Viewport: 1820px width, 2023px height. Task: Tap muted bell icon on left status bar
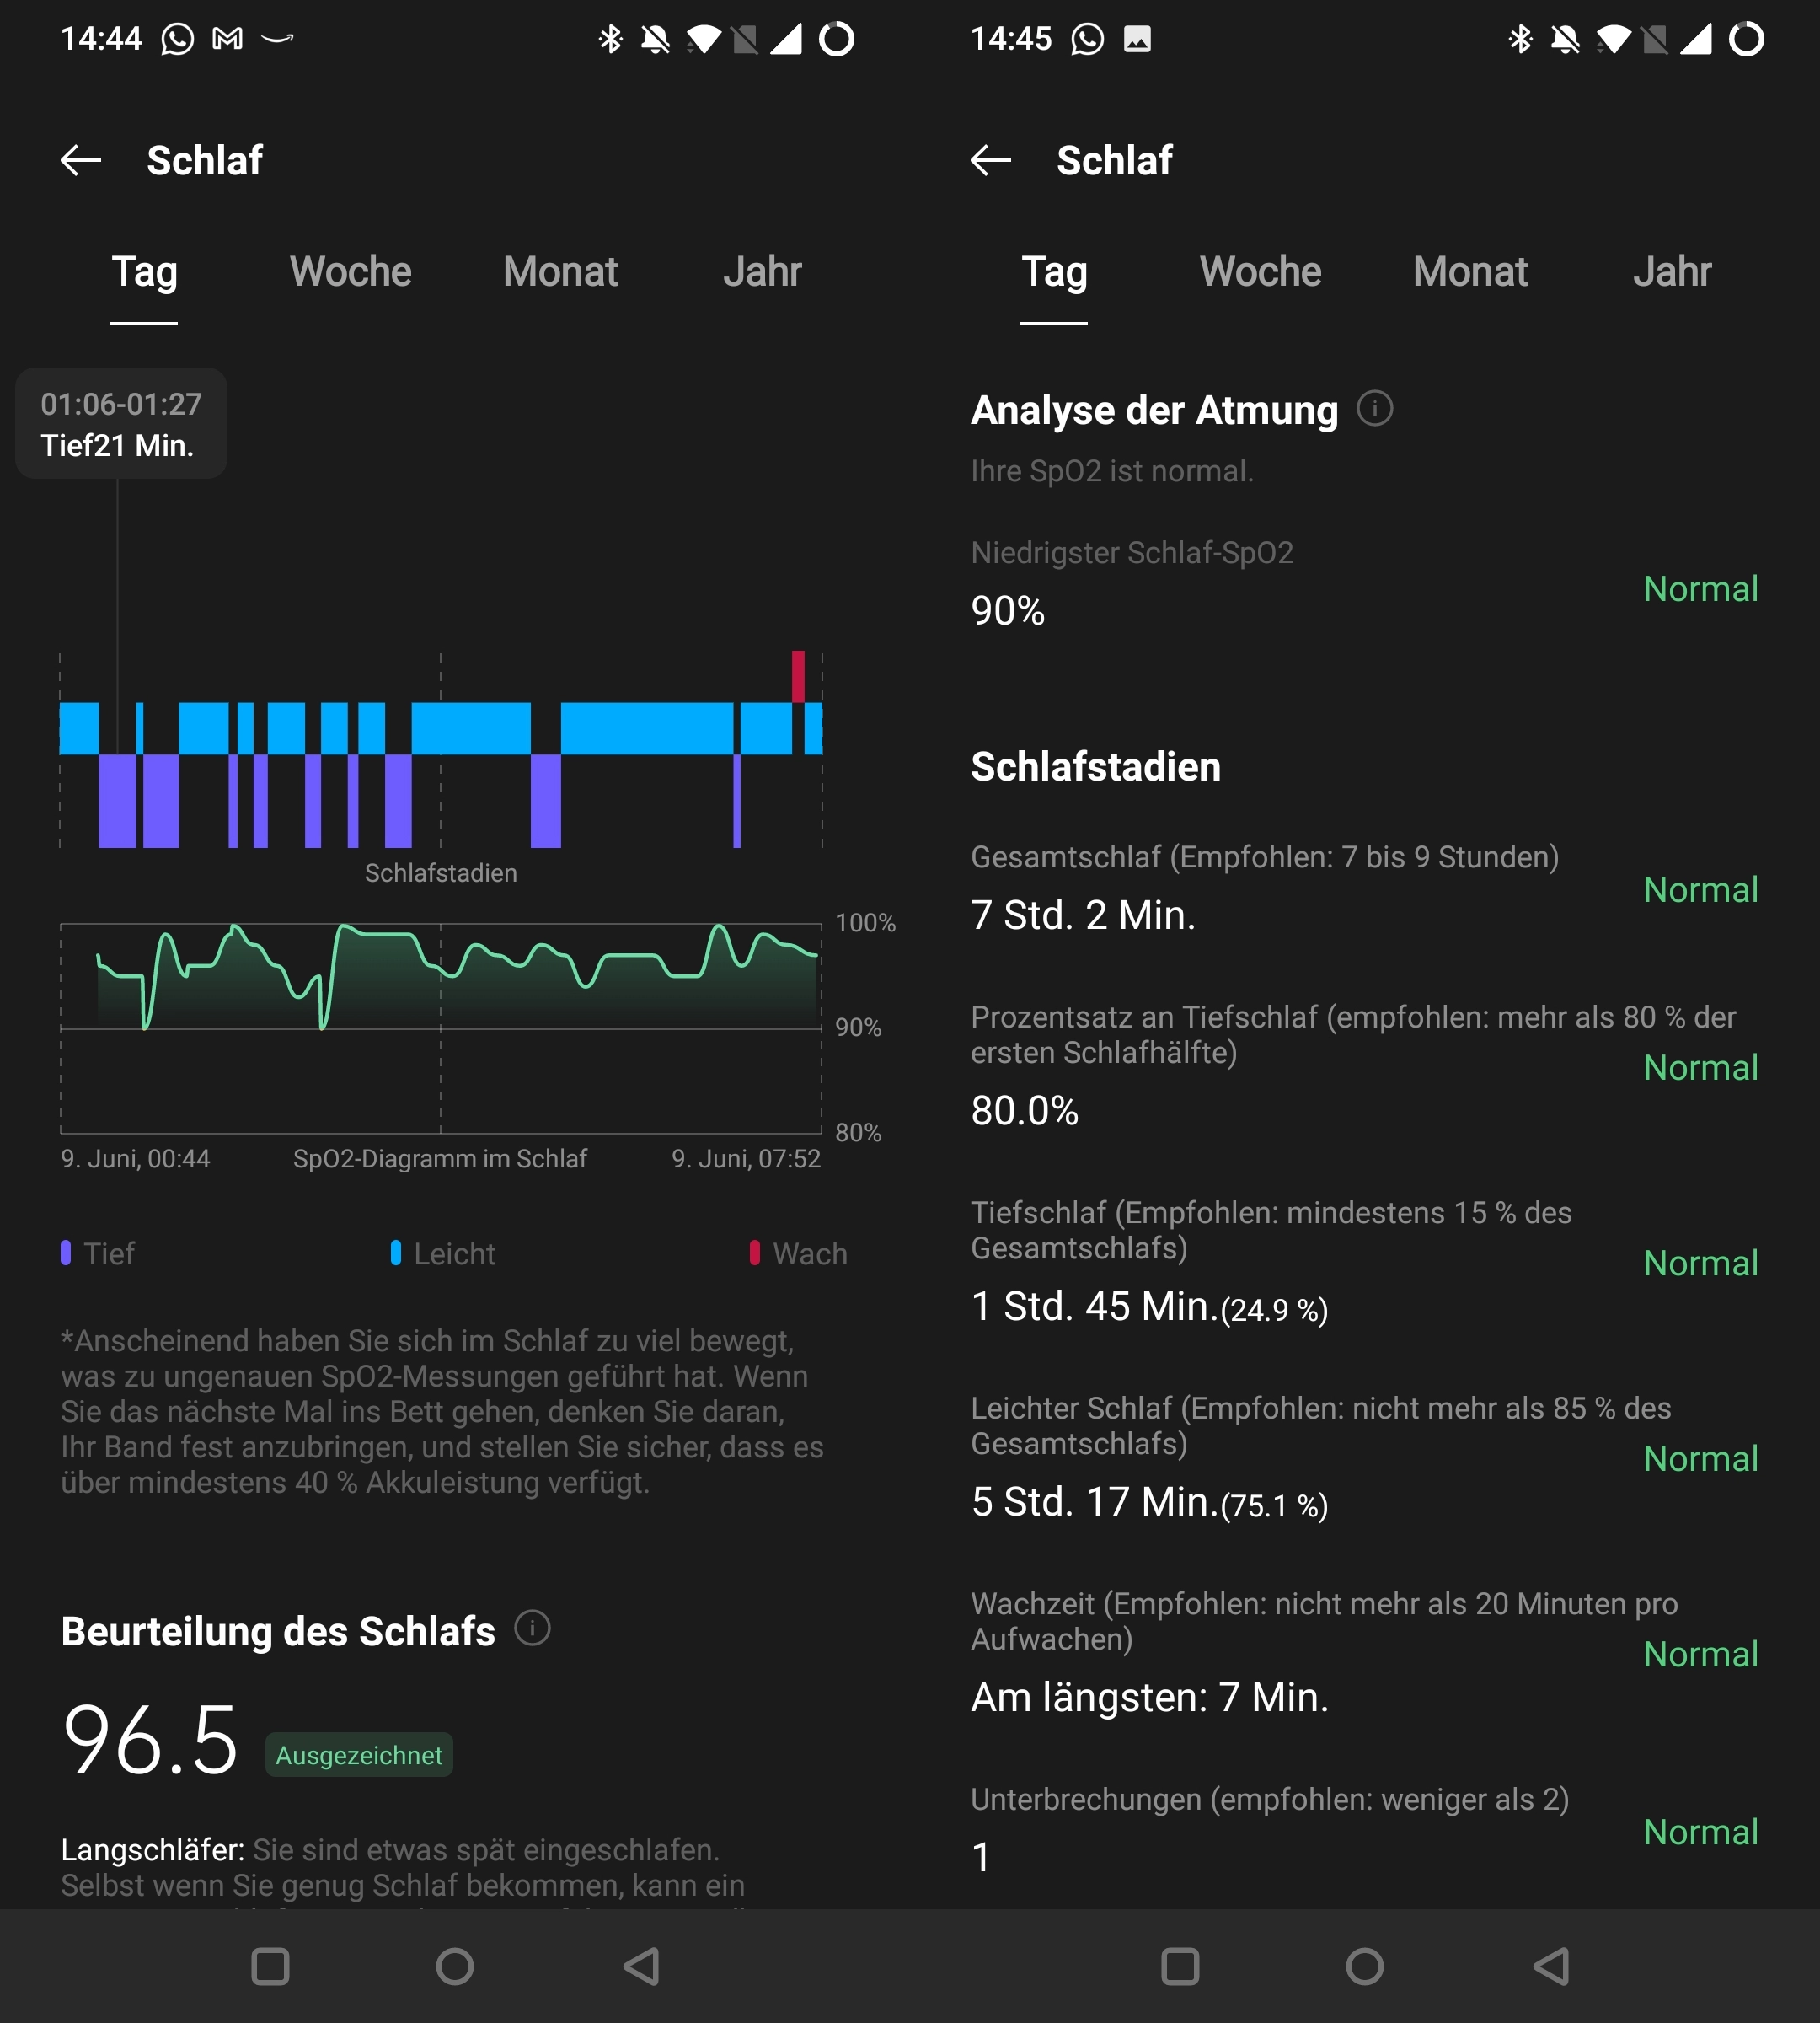click(655, 39)
